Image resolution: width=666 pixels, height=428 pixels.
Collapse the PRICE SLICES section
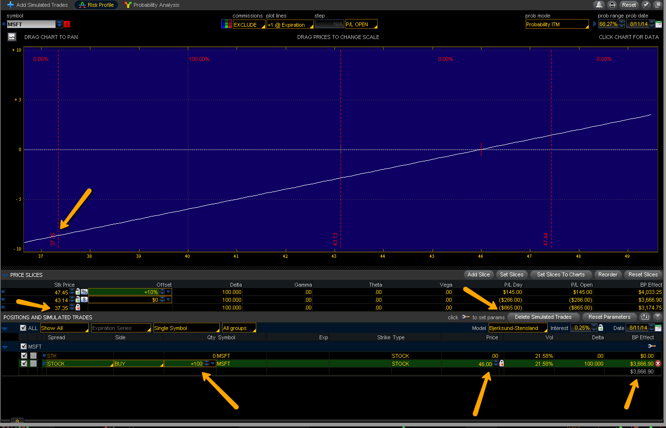[x=6, y=275]
